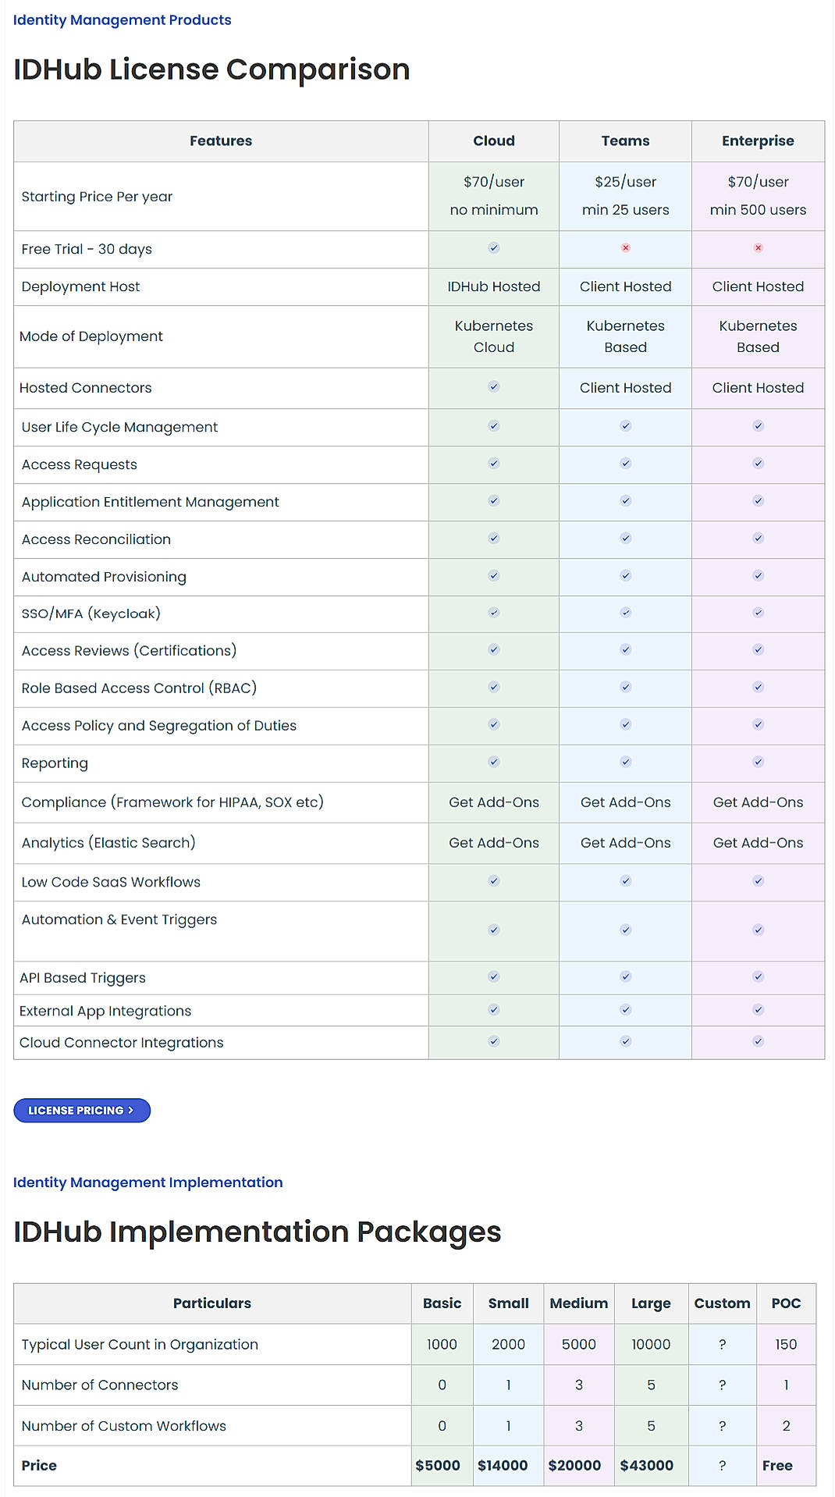Image resolution: width=835 pixels, height=1497 pixels.
Task: Click Enterprise check for Automated Provisioning
Action: pos(758,576)
